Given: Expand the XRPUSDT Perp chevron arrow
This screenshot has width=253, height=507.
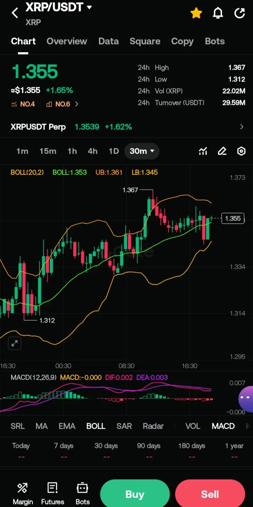Looking at the screenshot, I should click(x=242, y=127).
